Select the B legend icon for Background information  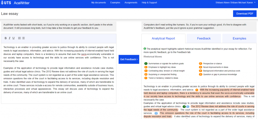(200, 71)
